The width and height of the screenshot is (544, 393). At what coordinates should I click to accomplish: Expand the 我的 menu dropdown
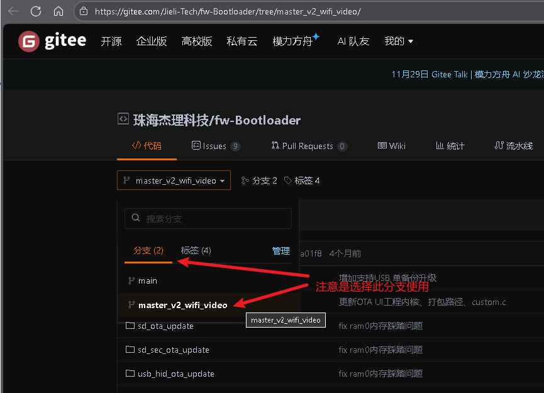tap(399, 42)
